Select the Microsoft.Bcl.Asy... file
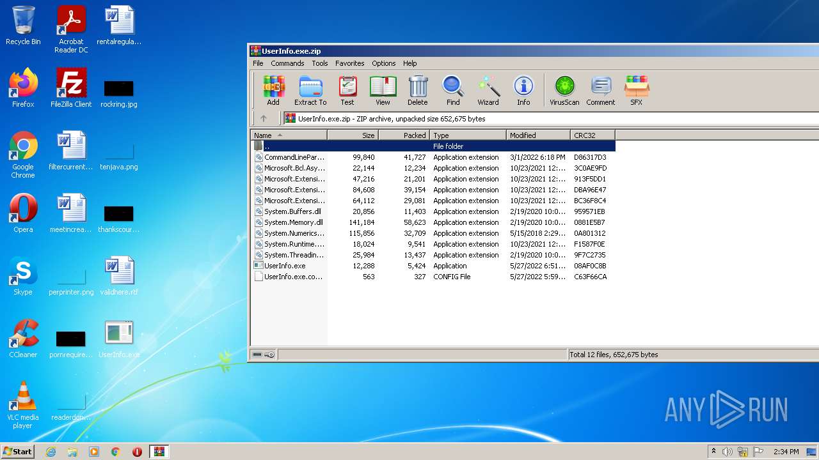 tap(433, 168)
